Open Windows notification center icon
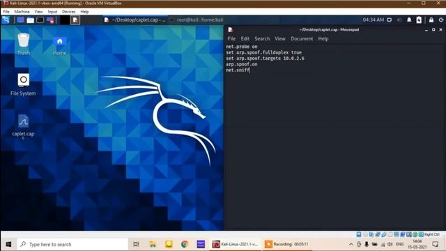The image size is (446, 251). pyautogui.click(x=435, y=244)
